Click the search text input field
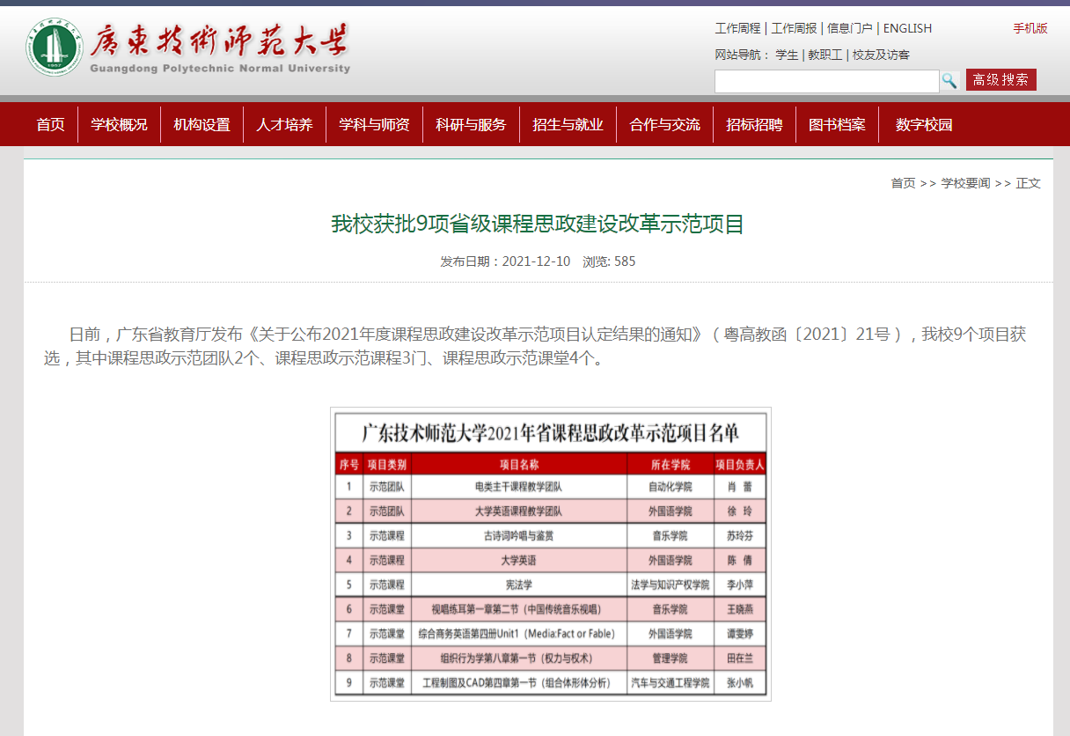This screenshot has height=736, width=1070. tap(826, 81)
